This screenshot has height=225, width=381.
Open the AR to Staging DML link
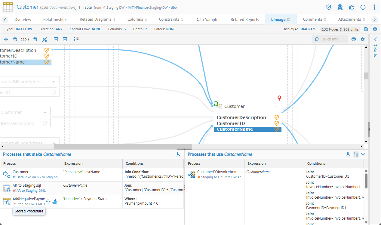click(31, 191)
